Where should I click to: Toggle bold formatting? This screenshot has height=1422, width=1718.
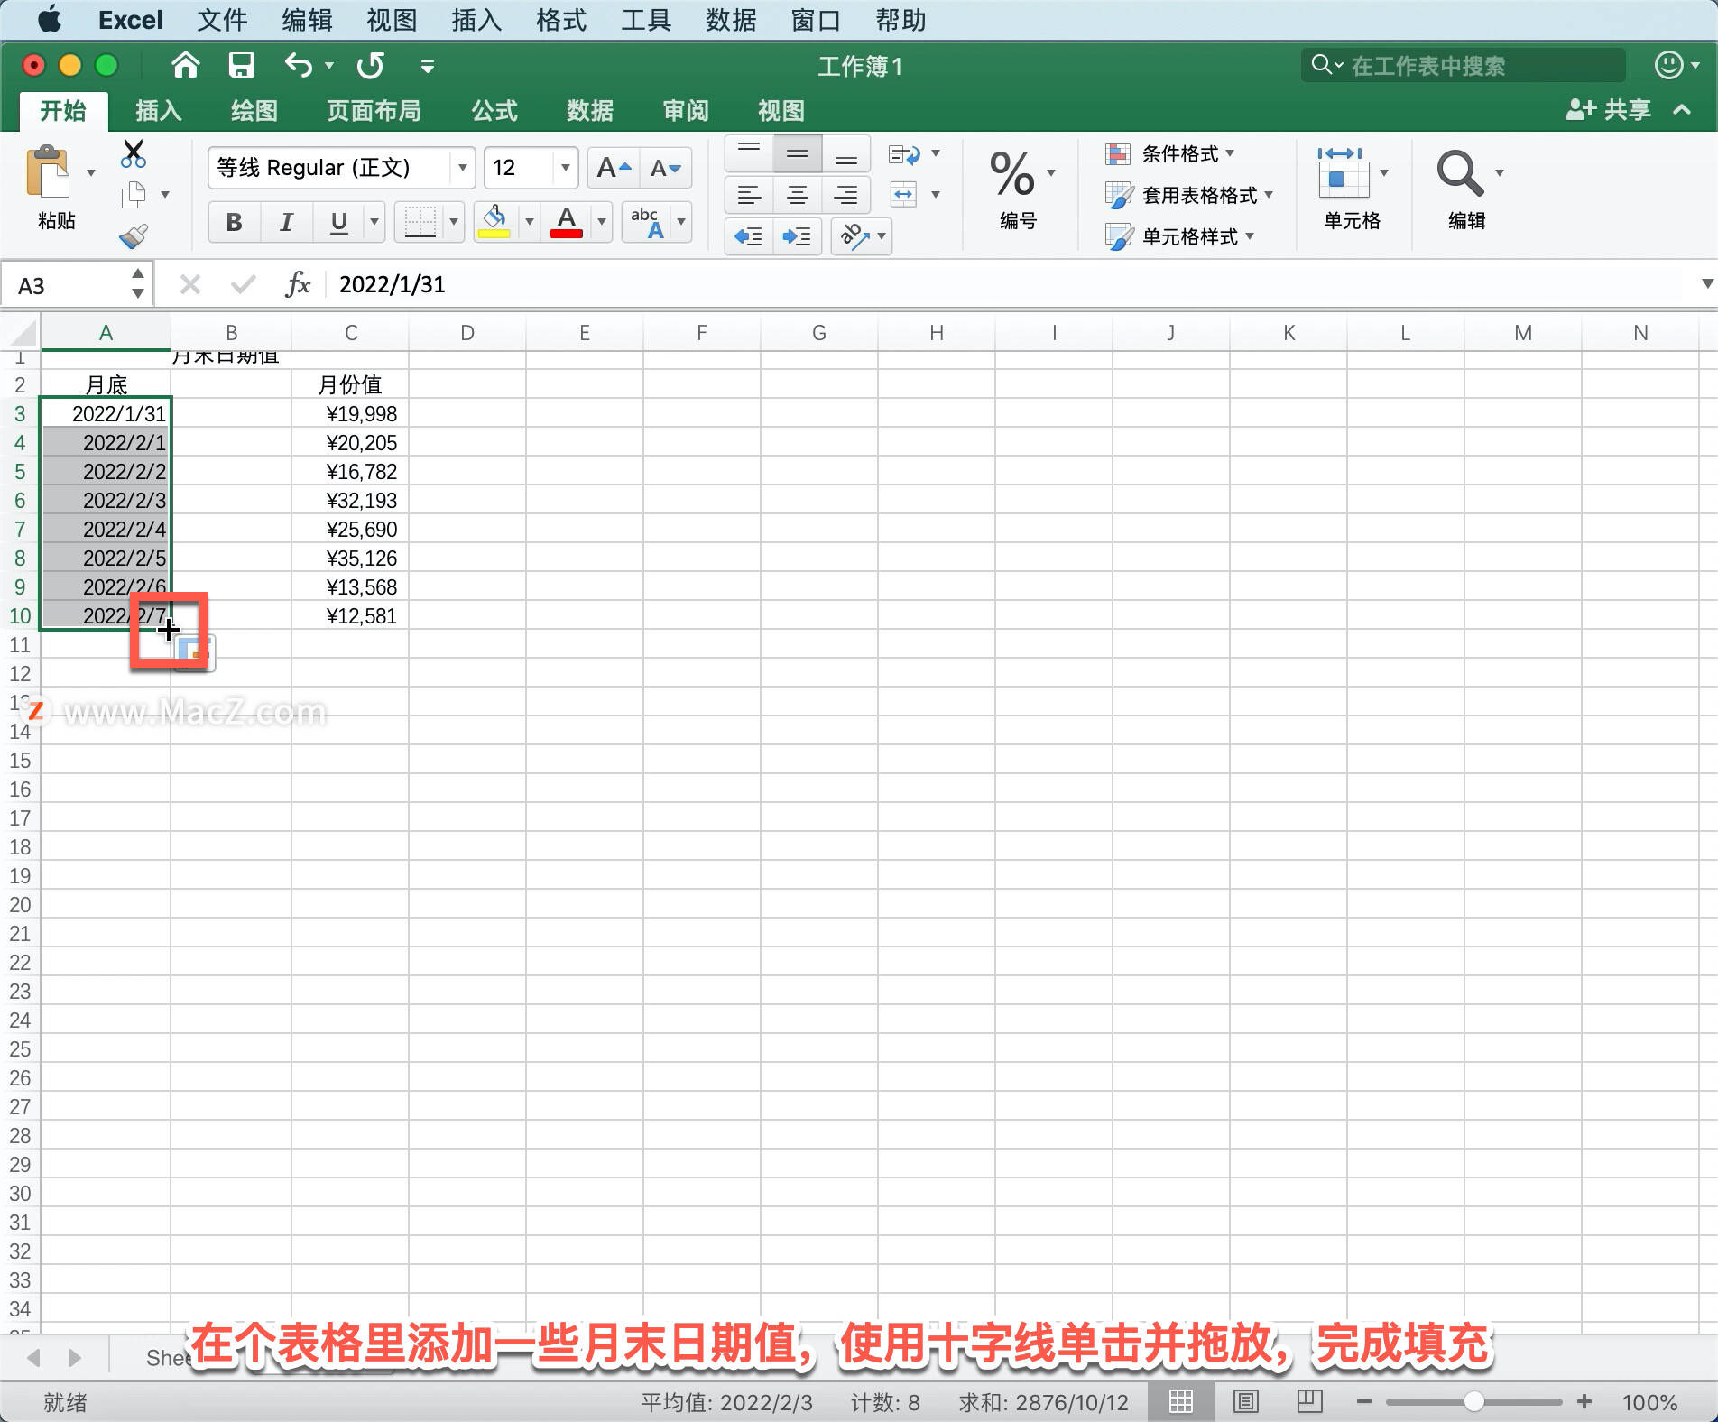click(233, 222)
